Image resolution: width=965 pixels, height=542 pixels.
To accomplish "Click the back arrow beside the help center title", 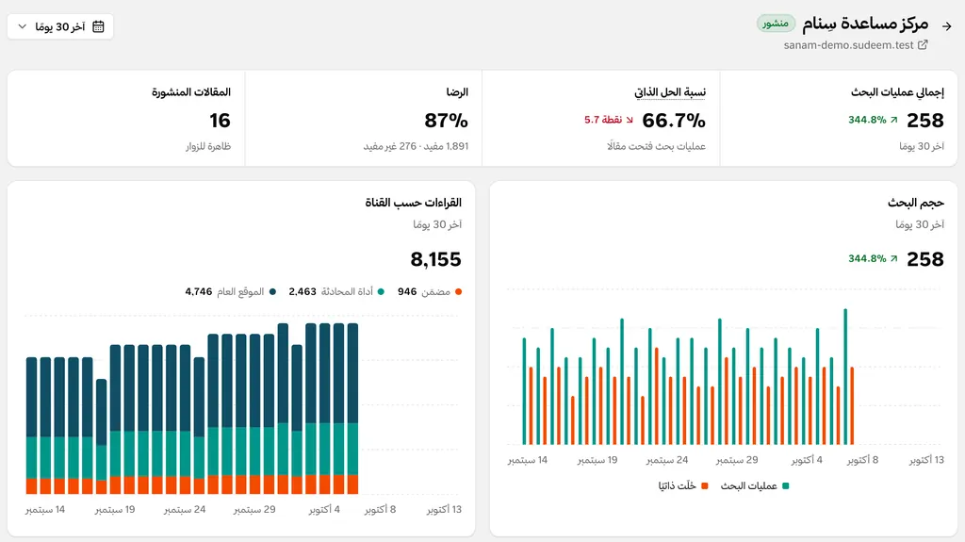I will [x=946, y=25].
